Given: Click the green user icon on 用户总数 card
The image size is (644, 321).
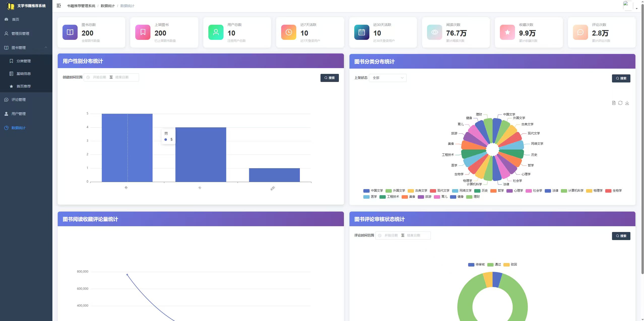Looking at the screenshot, I should coord(216,32).
